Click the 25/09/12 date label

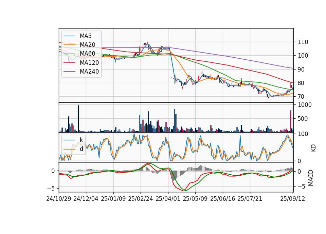292,199
